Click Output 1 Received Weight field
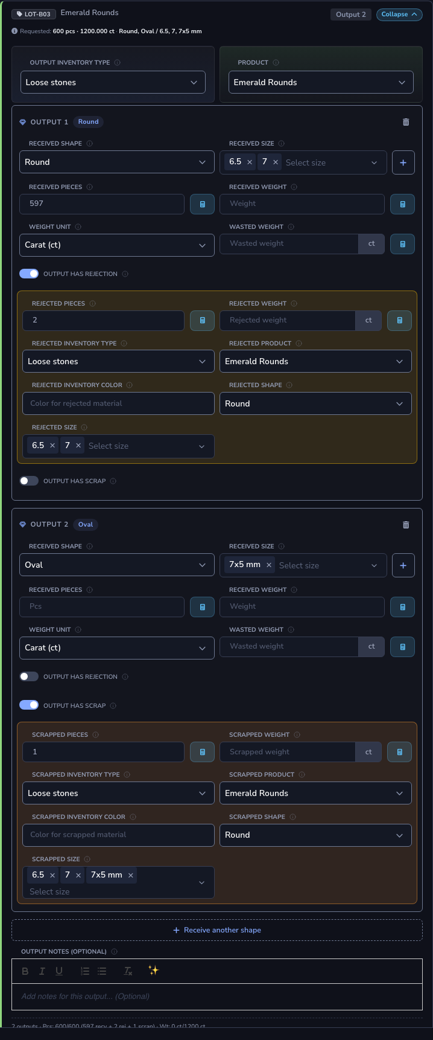This screenshot has height=1040, width=433. coord(302,204)
